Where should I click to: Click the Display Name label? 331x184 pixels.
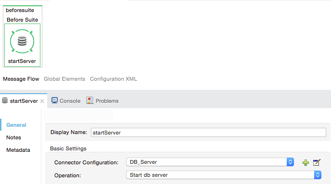[x=69, y=132]
